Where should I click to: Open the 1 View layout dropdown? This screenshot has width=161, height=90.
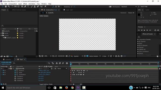coord(105,56)
